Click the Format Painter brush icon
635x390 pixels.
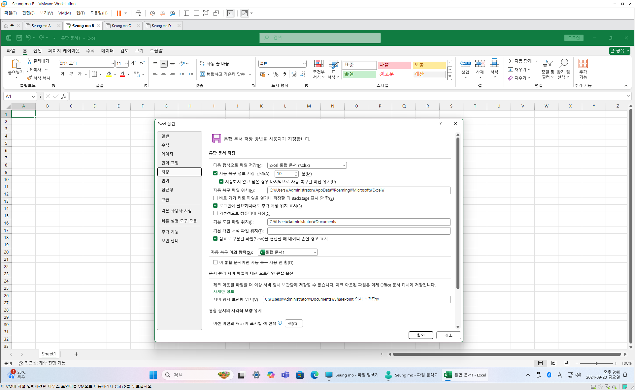tap(30, 78)
